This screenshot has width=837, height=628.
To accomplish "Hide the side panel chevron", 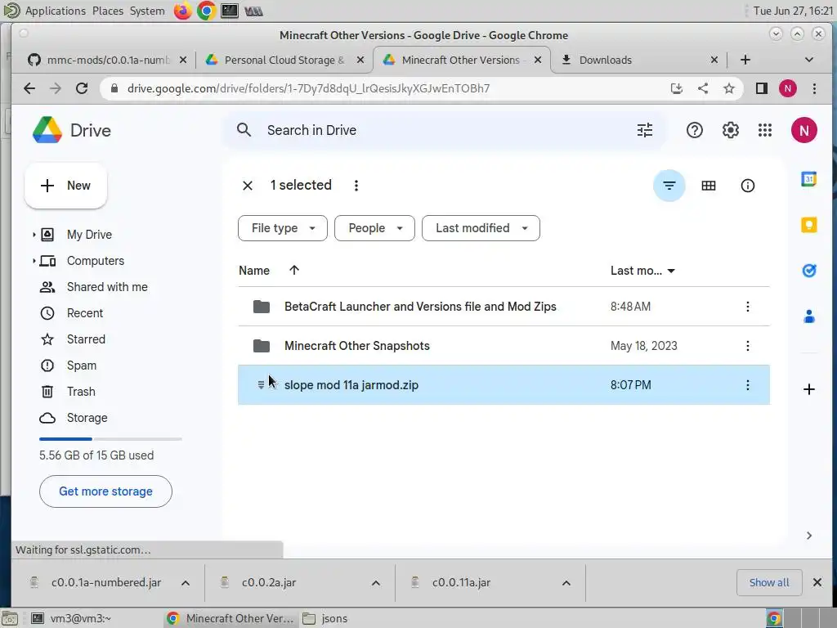I will click(x=808, y=535).
